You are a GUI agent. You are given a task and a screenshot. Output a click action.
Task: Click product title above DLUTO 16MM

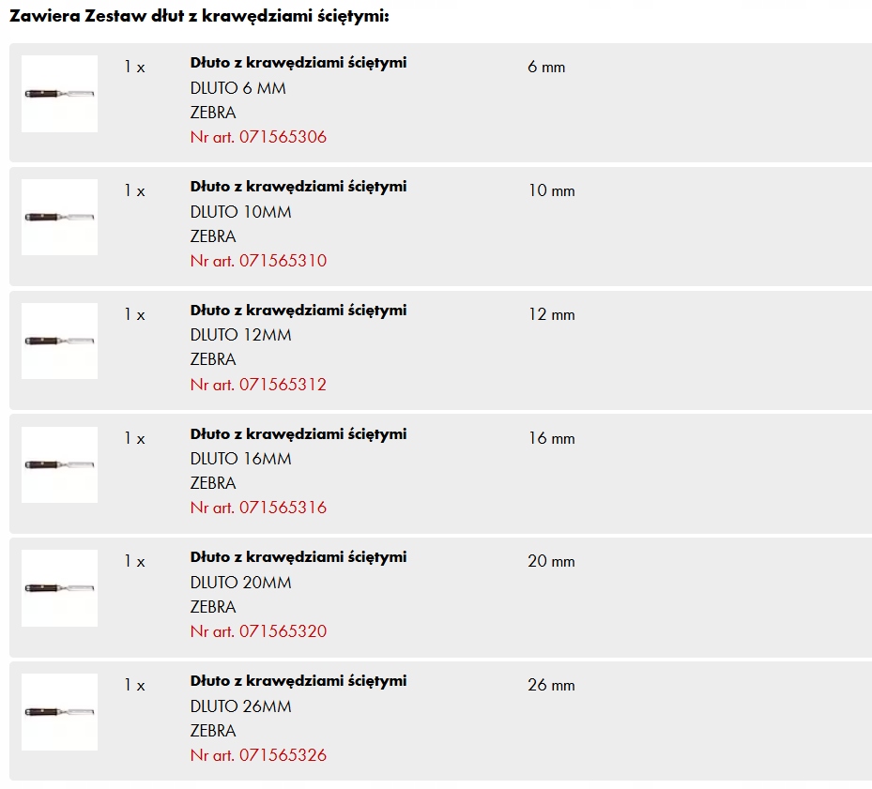298,434
